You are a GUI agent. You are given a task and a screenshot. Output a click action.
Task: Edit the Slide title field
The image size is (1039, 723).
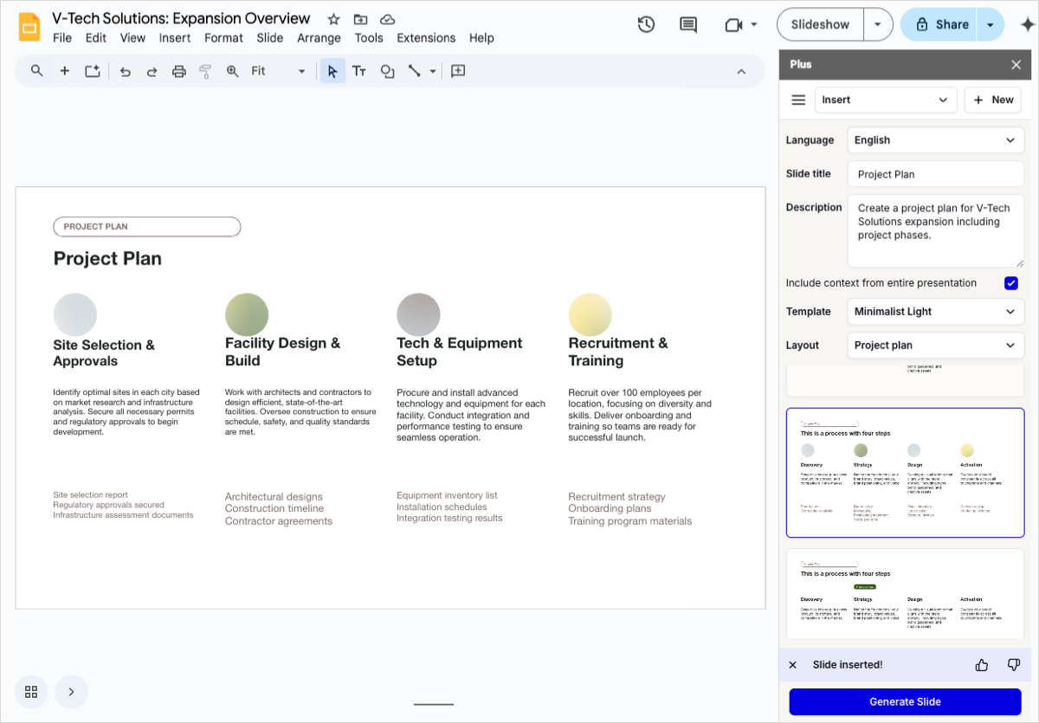[936, 174]
